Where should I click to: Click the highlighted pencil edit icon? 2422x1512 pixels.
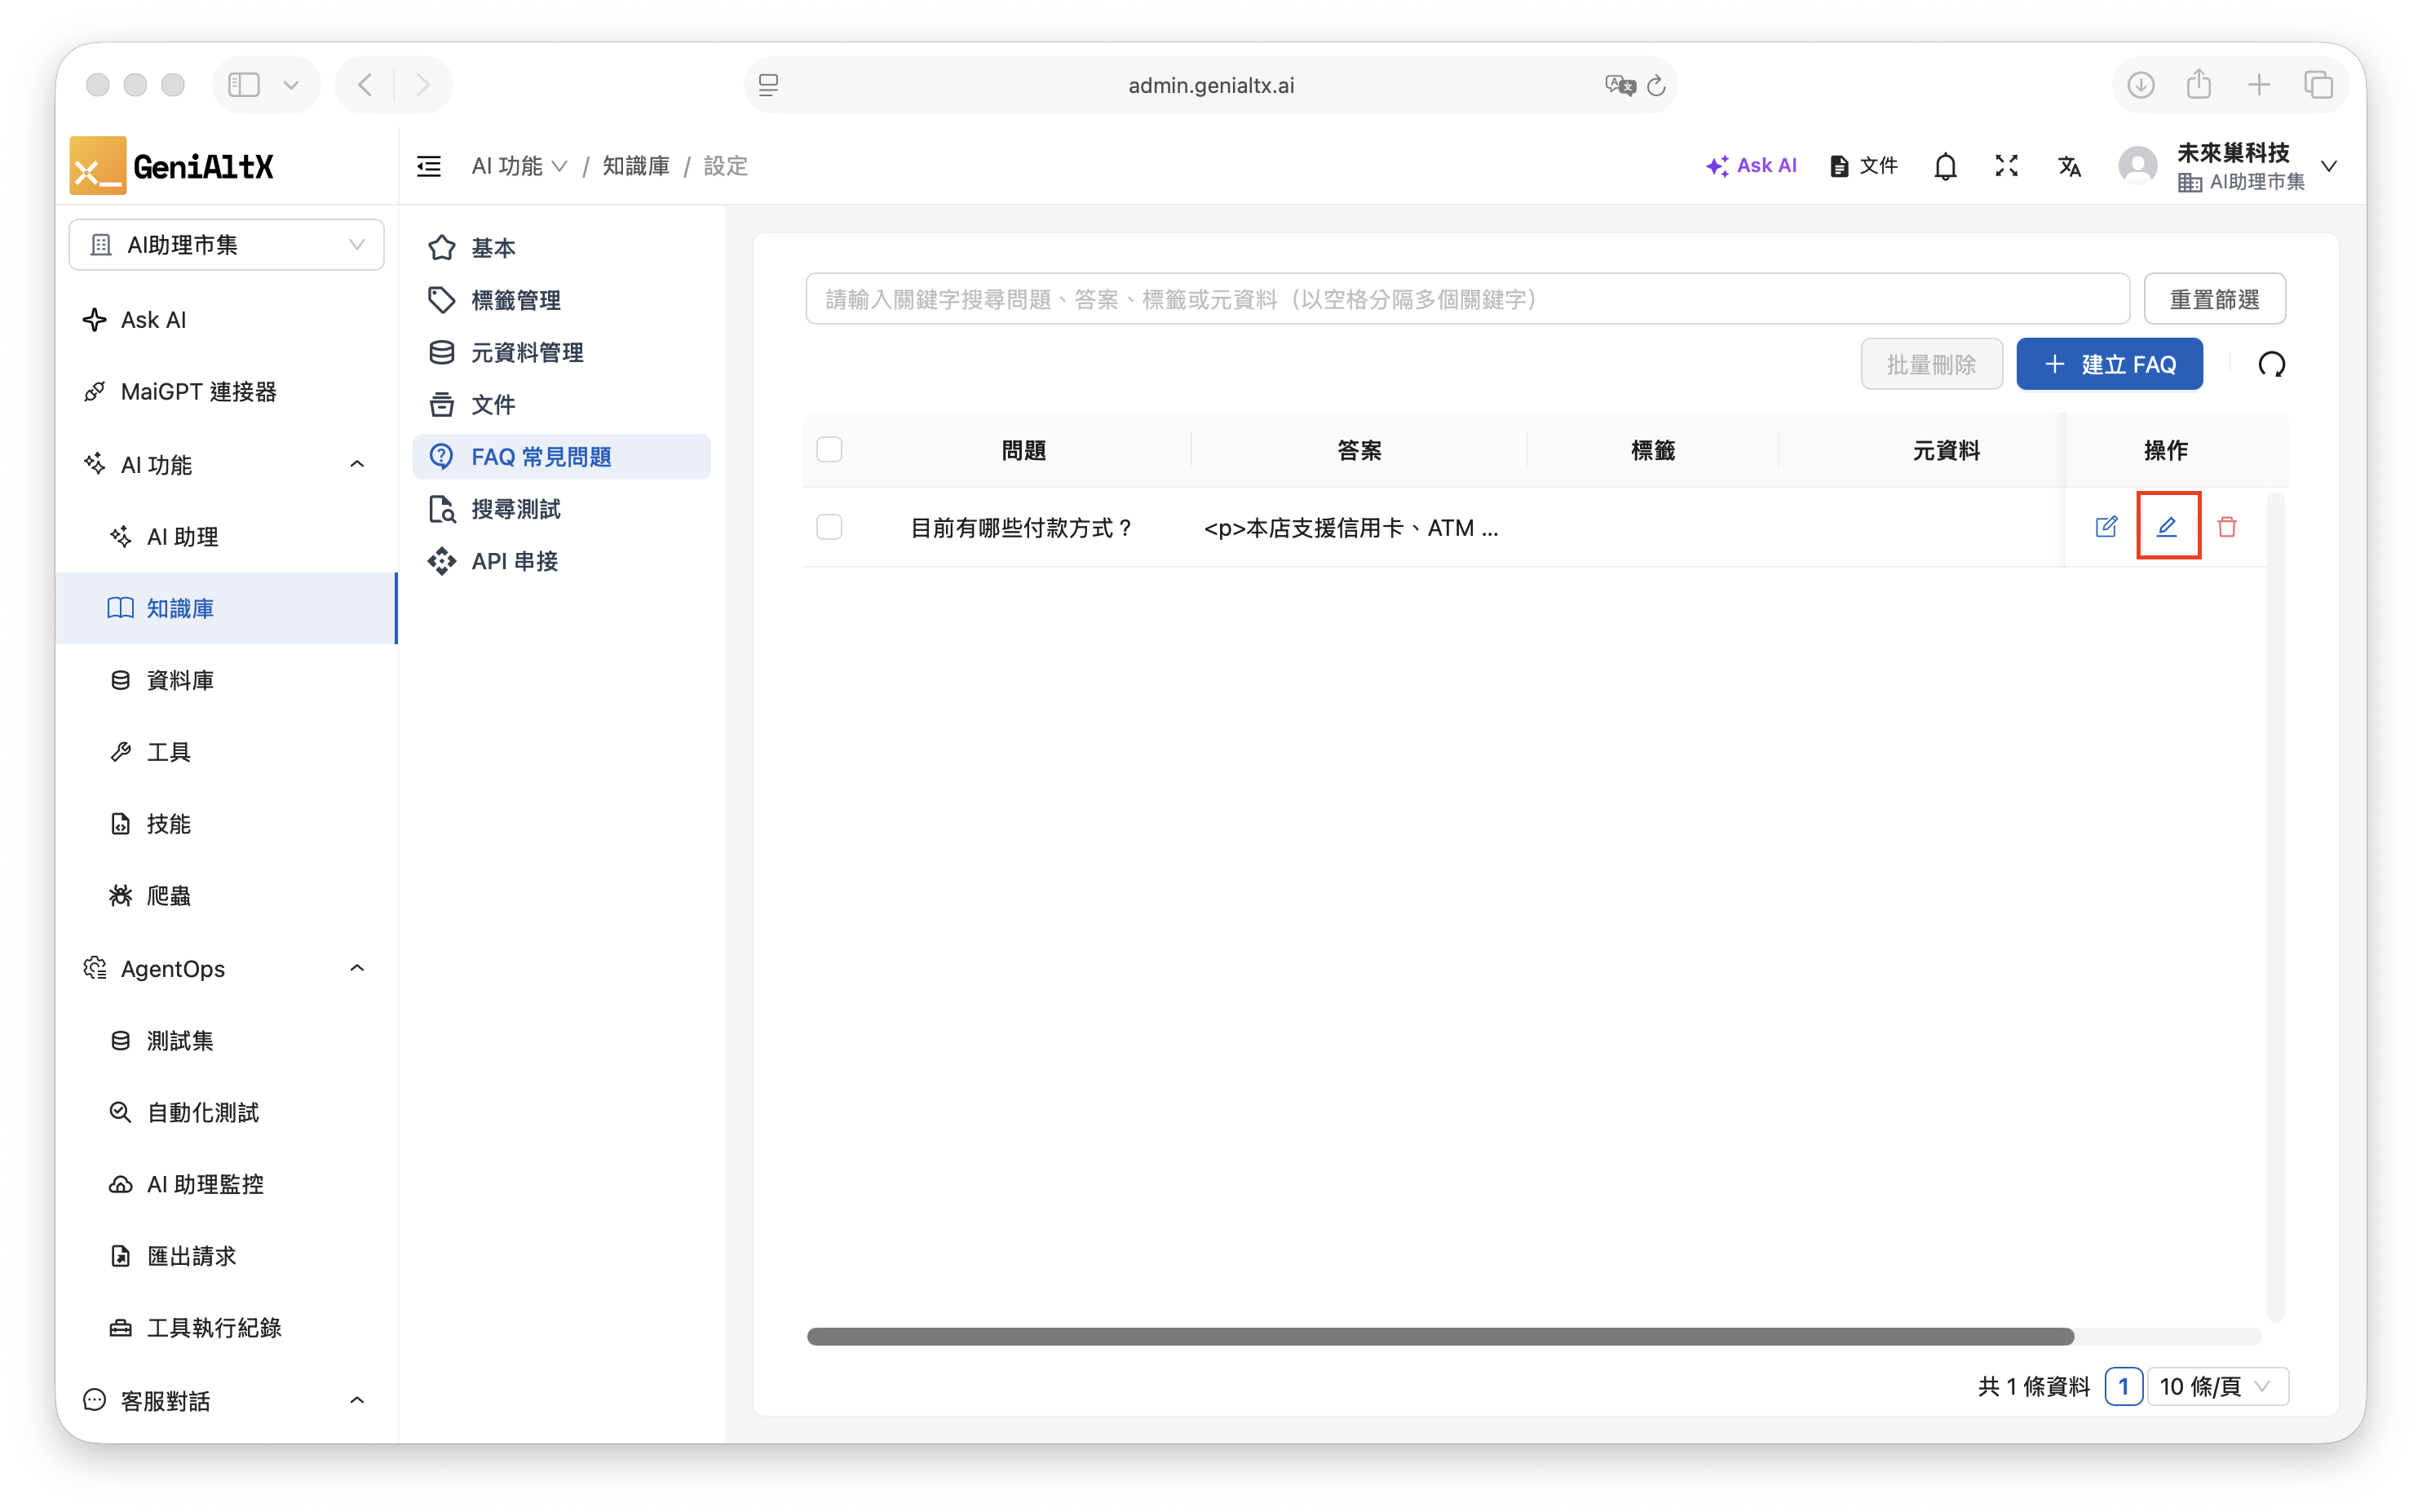coord(2166,526)
